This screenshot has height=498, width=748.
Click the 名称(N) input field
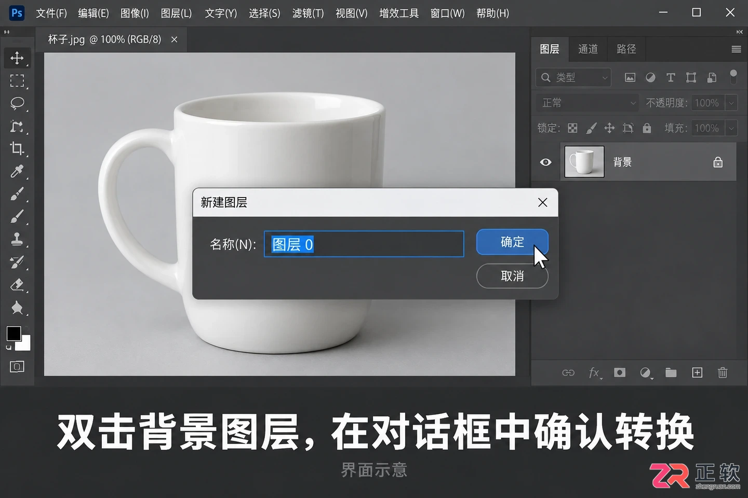tap(364, 244)
